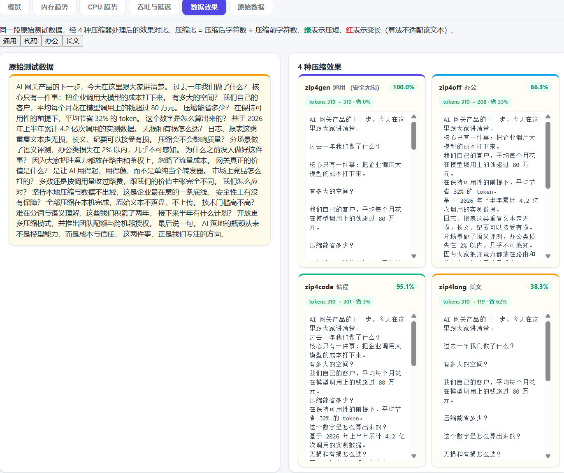The height and width of the screenshot is (473, 564).
Task: Choose the 办公 sample button
Action: click(52, 41)
